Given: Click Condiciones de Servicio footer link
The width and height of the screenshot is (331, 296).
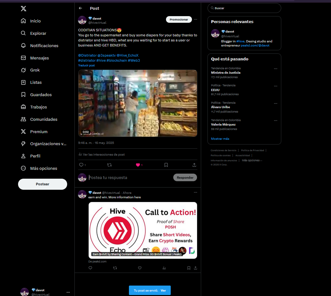Looking at the screenshot, I should coord(224,150).
